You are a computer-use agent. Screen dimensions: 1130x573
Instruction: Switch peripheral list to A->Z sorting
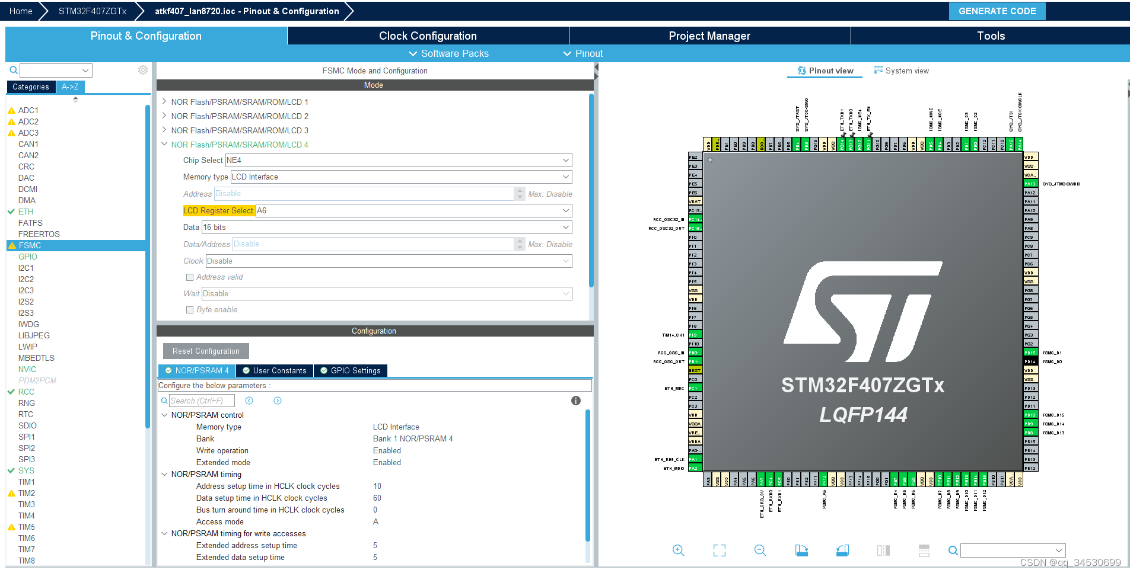point(69,87)
